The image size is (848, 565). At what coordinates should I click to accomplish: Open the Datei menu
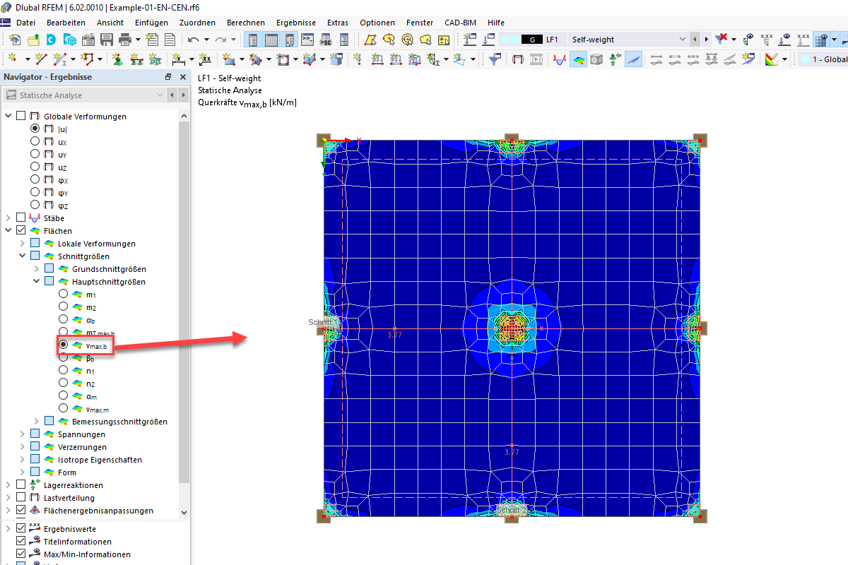(25, 23)
